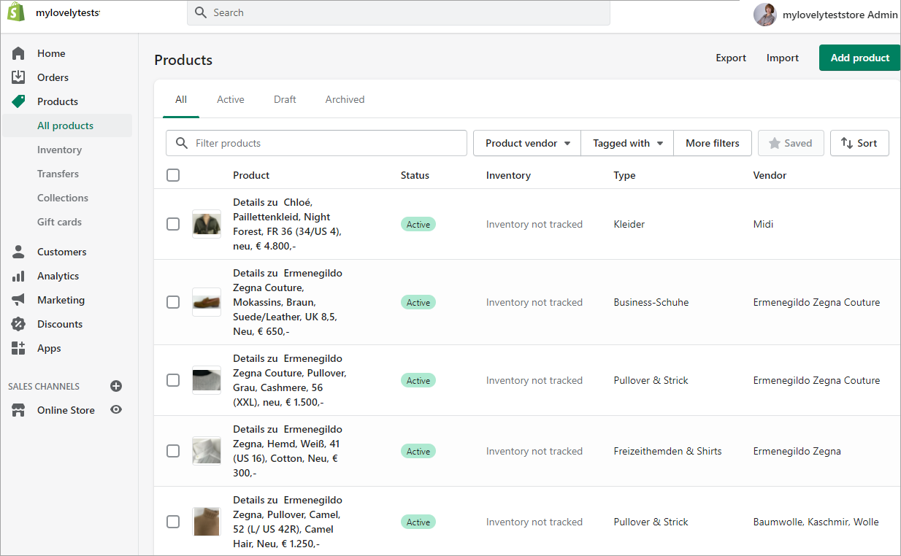The height and width of the screenshot is (556, 901).
Task: Click the magnifier in top Search bar
Action: pos(201,12)
